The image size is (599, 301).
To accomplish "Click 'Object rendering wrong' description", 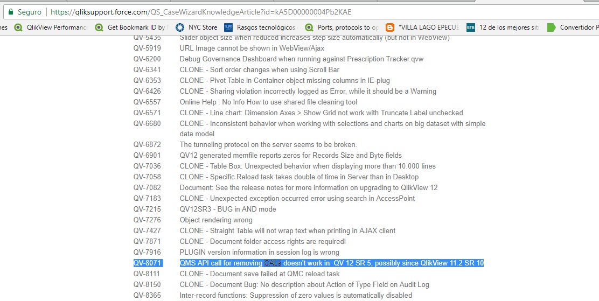I will pos(216,220).
